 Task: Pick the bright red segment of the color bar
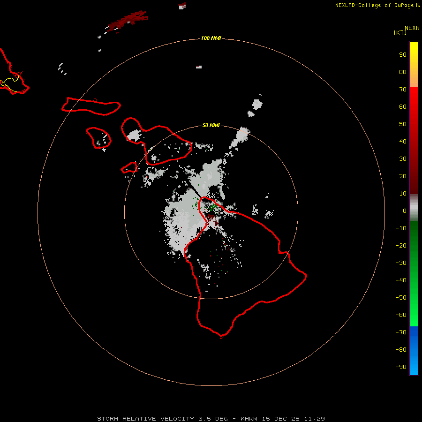[414, 108]
